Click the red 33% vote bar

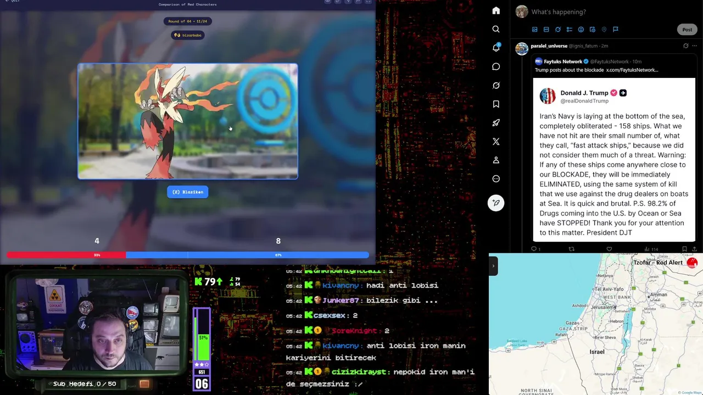(x=66, y=255)
